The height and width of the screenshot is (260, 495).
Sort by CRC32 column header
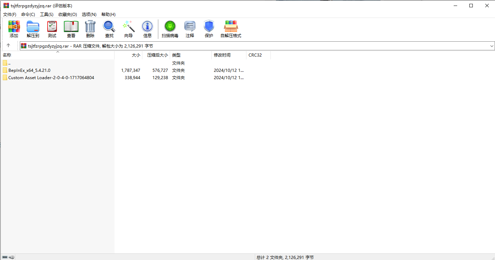[259, 55]
